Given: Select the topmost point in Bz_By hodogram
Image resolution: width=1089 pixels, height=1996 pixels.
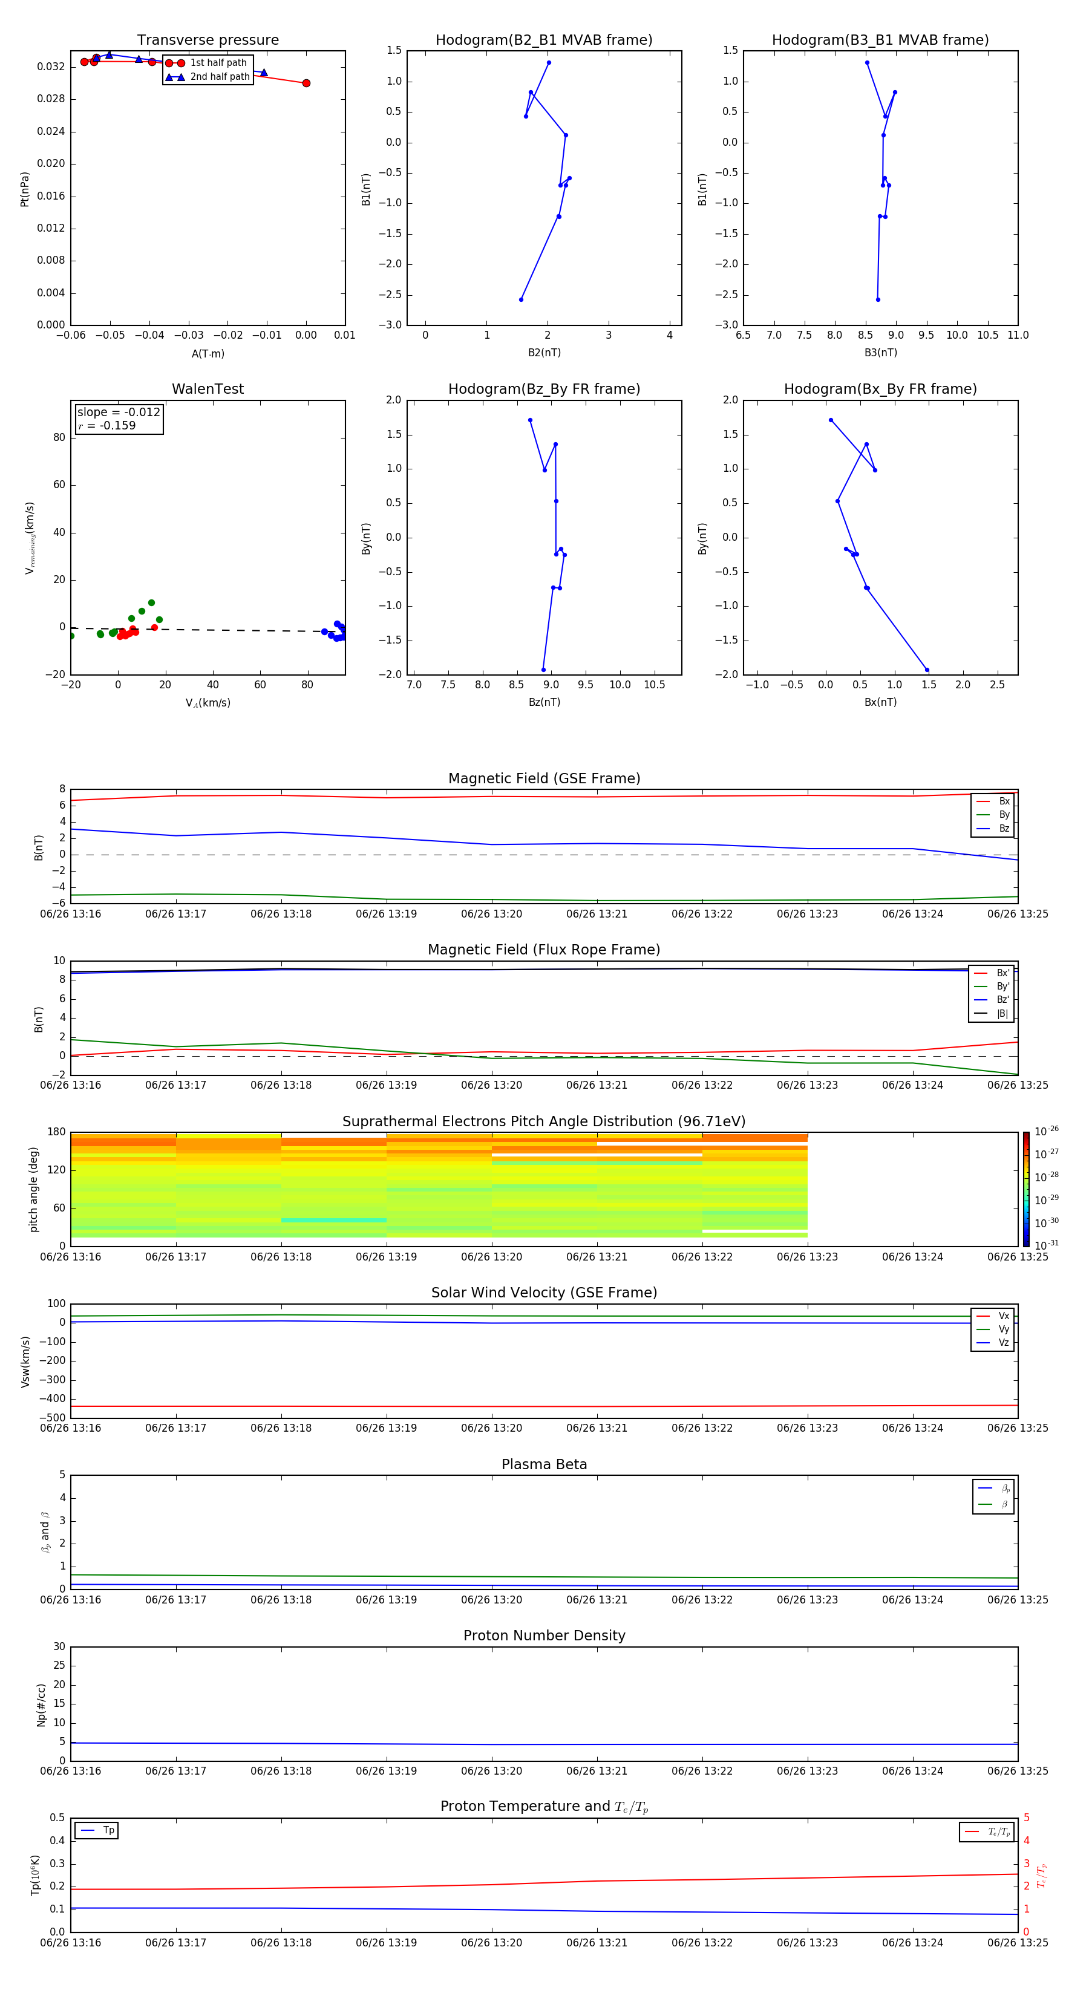Looking at the screenshot, I should [530, 420].
